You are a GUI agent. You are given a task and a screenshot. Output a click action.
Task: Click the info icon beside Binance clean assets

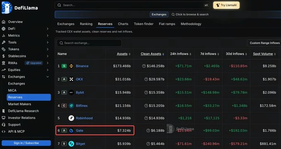point(144,66)
